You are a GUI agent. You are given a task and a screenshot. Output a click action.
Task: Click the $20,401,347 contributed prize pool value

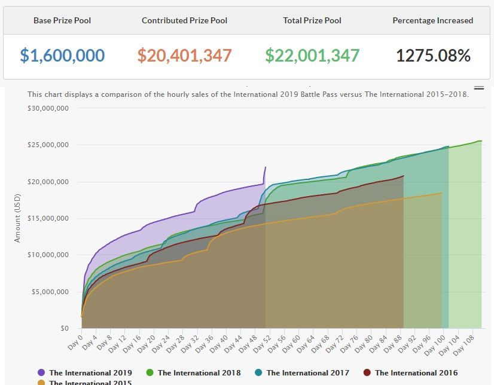point(184,56)
